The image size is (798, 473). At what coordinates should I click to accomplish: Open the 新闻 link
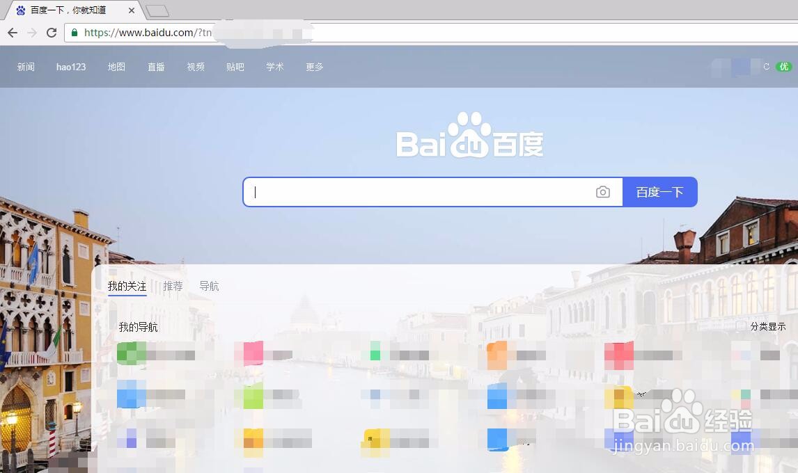point(26,67)
